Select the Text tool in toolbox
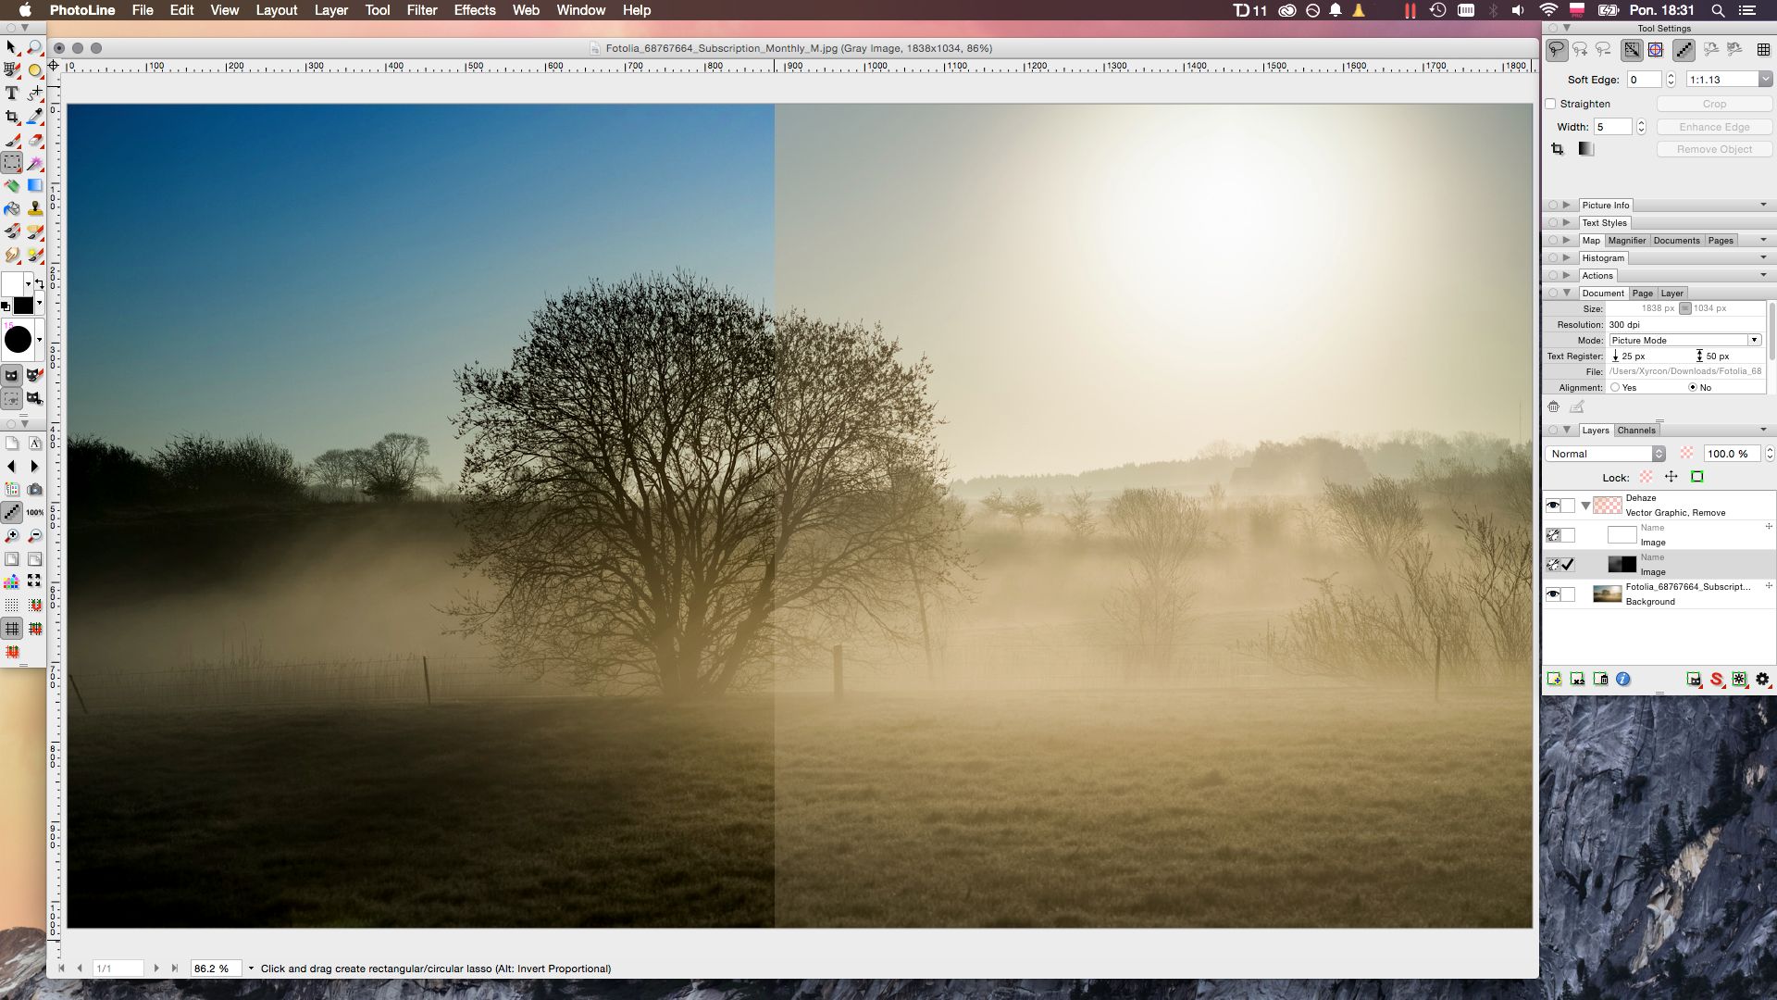This screenshot has height=1000, width=1777. click(x=11, y=94)
